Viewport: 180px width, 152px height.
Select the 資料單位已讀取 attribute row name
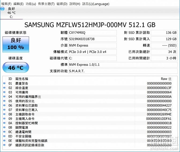pyautogui.click(x=27, y=105)
